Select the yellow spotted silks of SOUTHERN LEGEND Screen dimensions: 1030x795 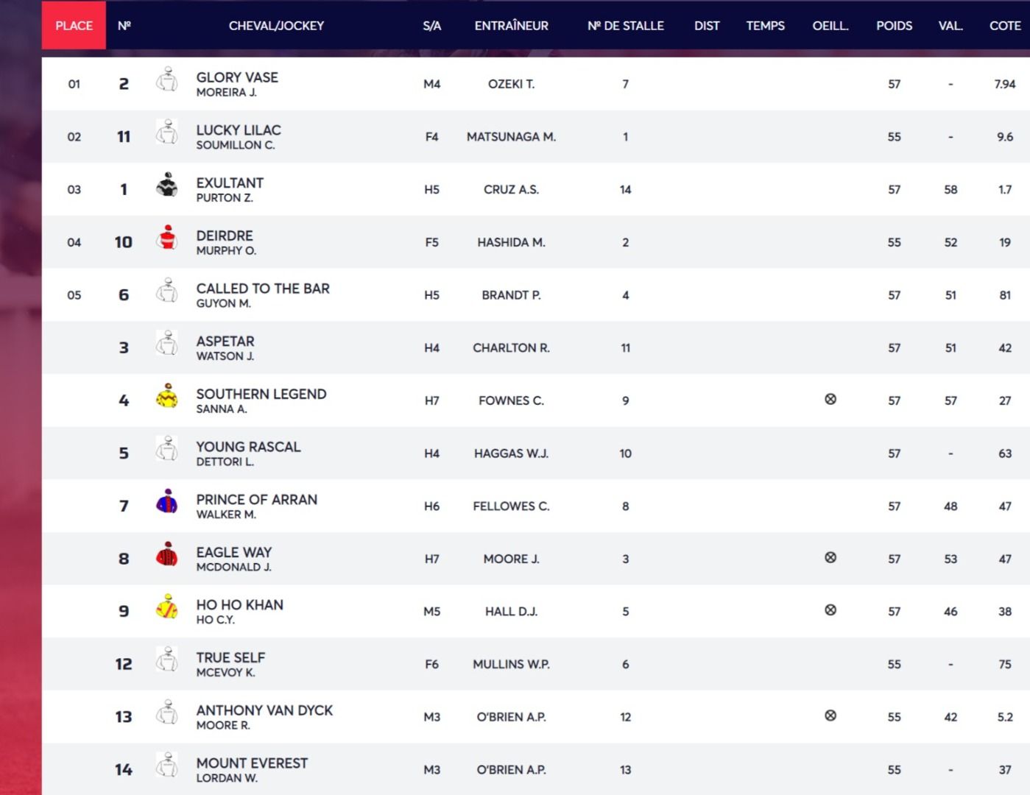[x=168, y=397]
